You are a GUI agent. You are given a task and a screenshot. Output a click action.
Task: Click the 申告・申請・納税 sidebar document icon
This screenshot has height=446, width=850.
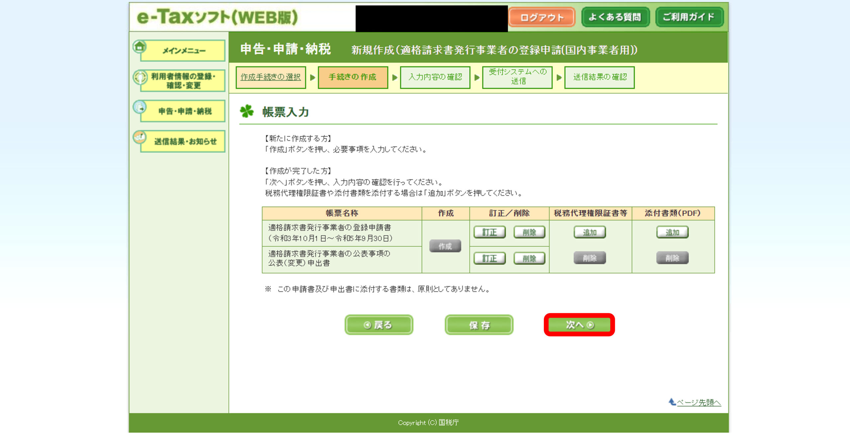pyautogui.click(x=140, y=107)
